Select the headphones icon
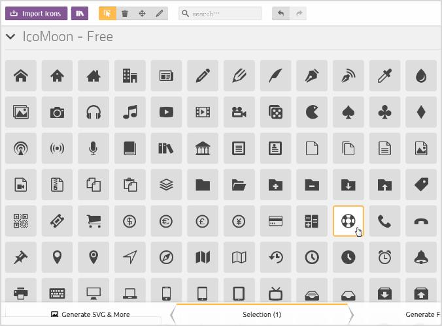The height and width of the screenshot is (326, 442). pos(93,112)
